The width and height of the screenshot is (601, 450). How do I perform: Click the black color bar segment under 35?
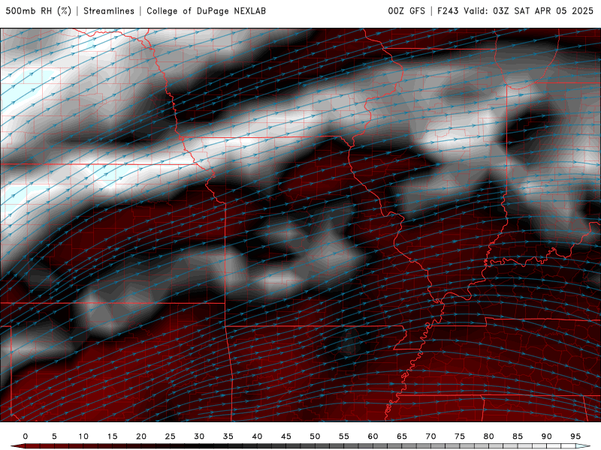pos(235,446)
